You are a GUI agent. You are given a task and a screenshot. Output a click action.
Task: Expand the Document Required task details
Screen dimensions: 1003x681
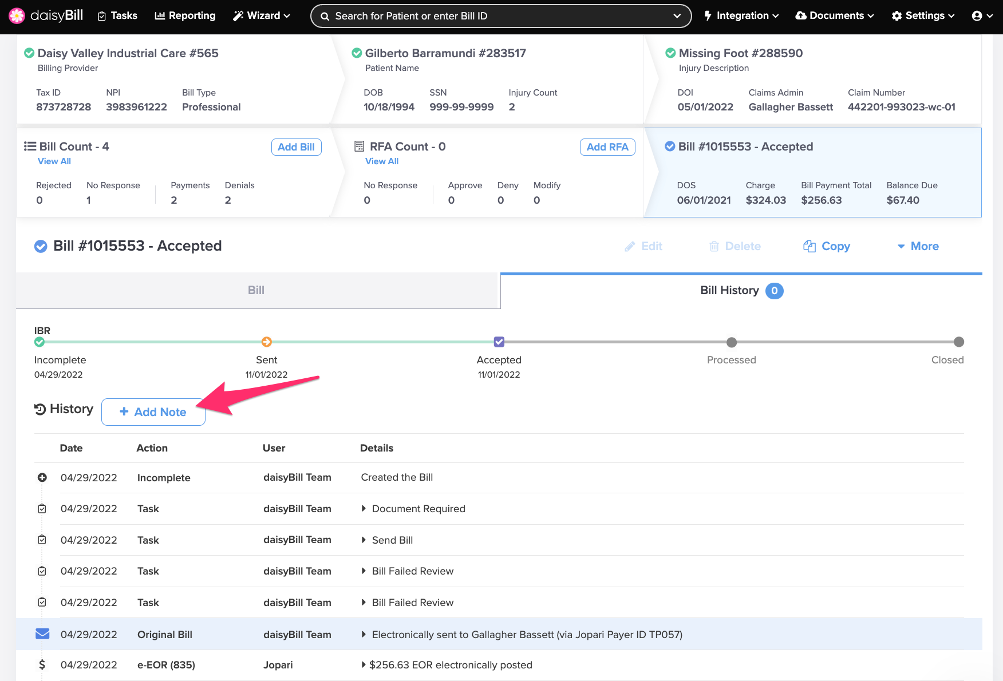[x=364, y=509]
